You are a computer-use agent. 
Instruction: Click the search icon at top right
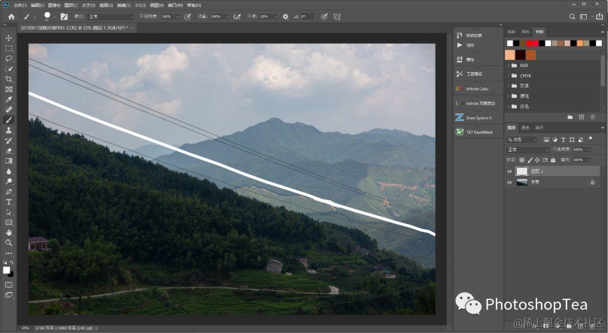click(572, 17)
